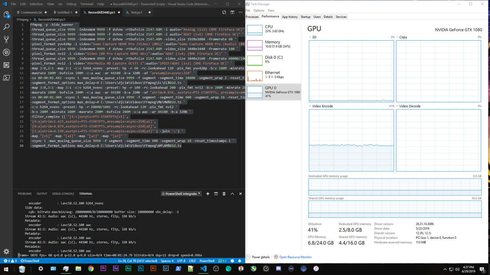The height and width of the screenshot is (275, 490).
Task: Open the Debug menu in VS Code
Action: [71, 4]
